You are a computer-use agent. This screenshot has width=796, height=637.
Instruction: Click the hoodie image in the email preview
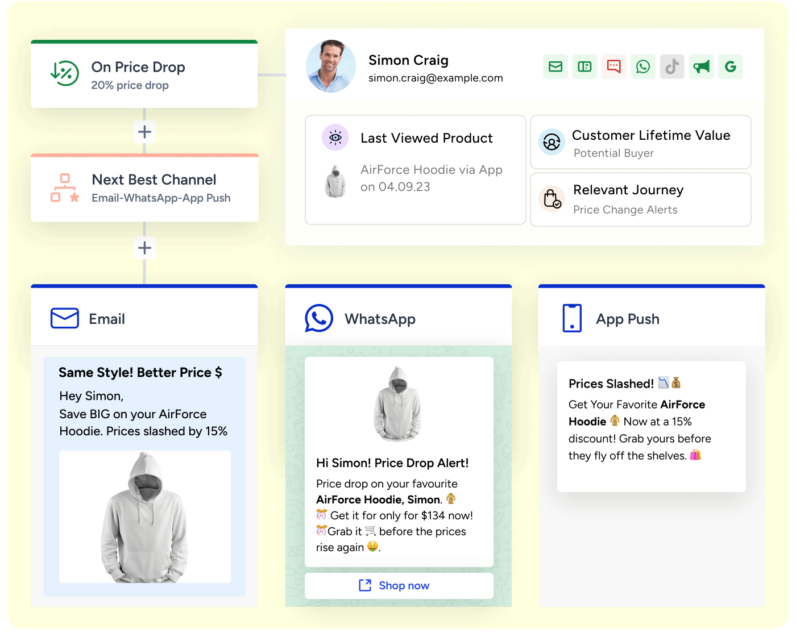tap(145, 516)
